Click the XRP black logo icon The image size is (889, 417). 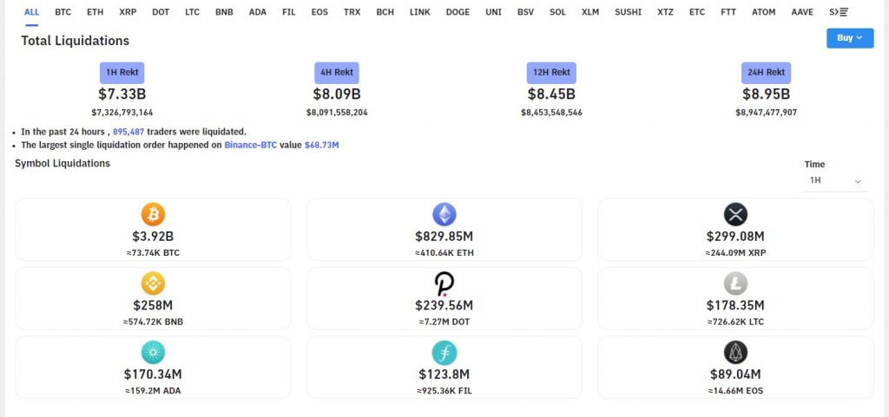(736, 214)
